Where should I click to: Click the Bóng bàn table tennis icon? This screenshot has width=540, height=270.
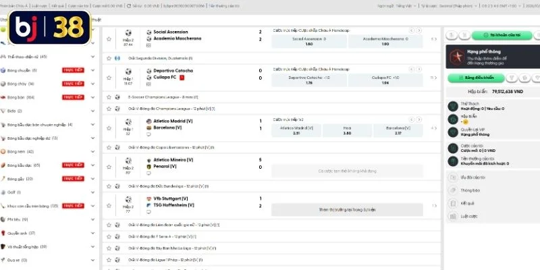point(3,97)
